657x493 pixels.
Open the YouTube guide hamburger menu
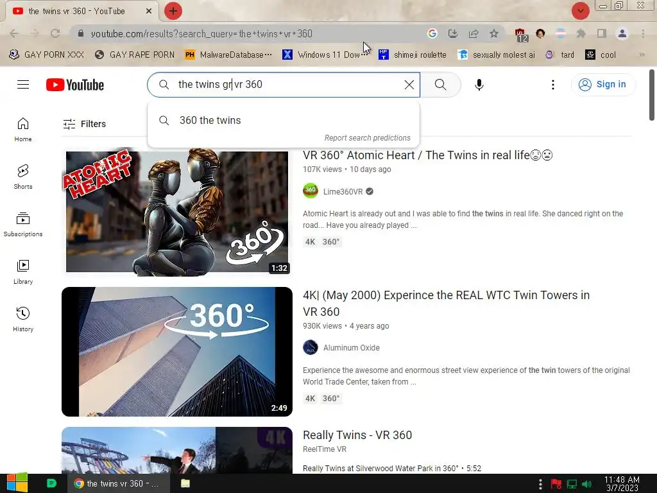tap(23, 85)
